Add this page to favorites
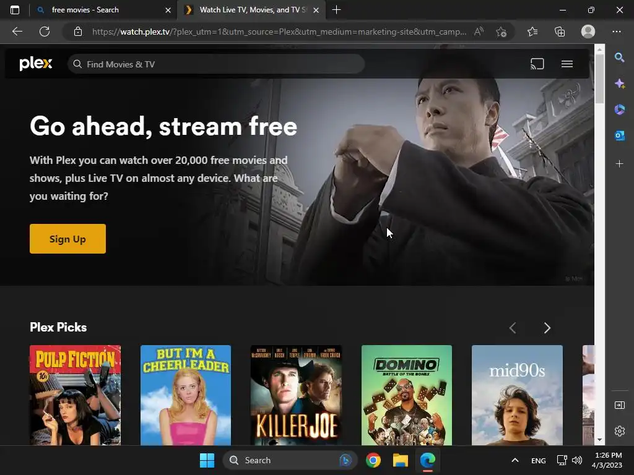This screenshot has height=475, width=634. click(x=502, y=32)
